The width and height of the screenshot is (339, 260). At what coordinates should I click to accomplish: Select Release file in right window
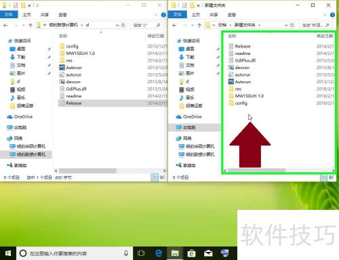(239, 46)
